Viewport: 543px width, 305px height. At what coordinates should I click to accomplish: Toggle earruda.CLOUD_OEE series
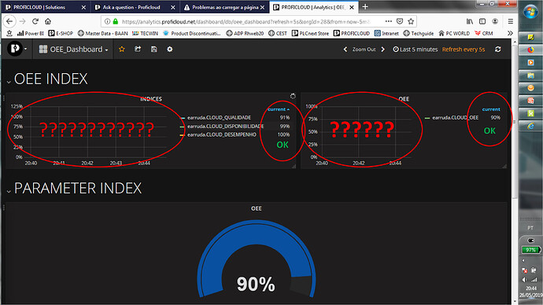455,118
